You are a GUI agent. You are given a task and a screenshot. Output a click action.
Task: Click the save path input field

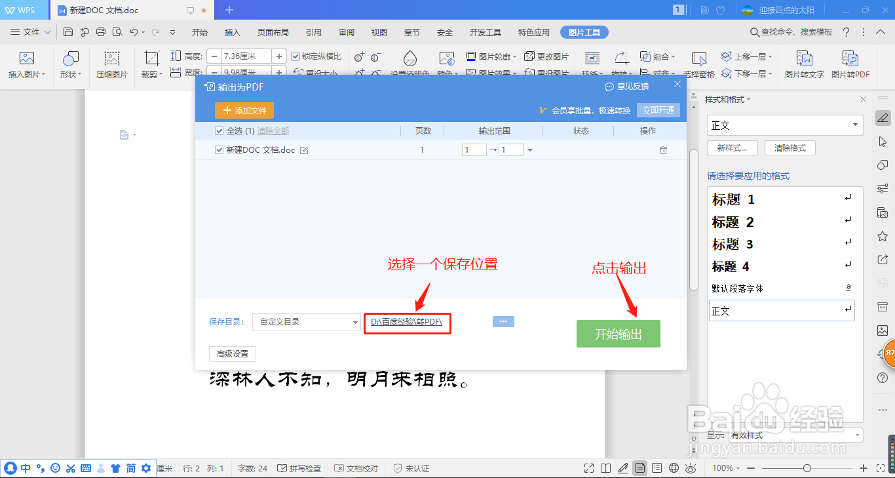coord(407,323)
